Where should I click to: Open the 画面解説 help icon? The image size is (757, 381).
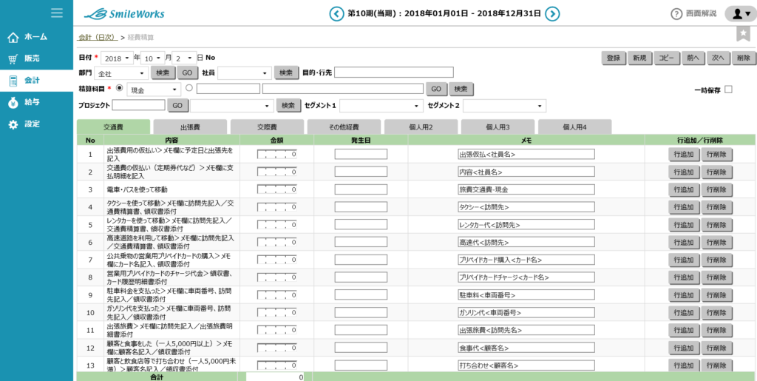pos(677,14)
